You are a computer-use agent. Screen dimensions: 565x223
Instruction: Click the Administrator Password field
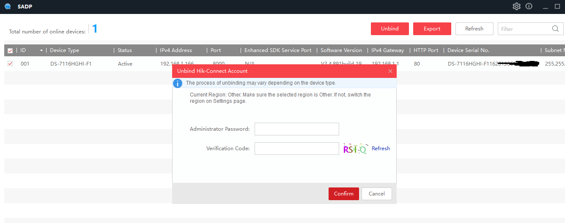click(297, 129)
